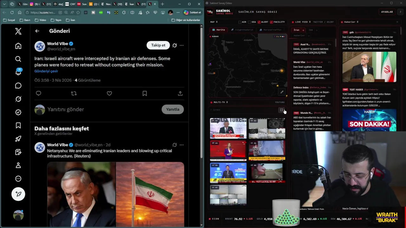The width and height of the screenshot is (406, 228).
Task: Open the X search page
Action: [x=18, y=59]
